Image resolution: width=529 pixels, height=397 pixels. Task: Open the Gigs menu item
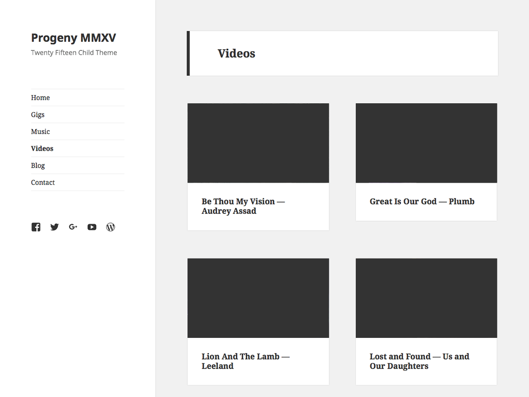coord(37,115)
